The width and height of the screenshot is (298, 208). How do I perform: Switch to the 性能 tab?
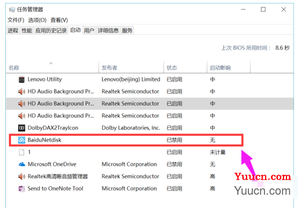27,31
